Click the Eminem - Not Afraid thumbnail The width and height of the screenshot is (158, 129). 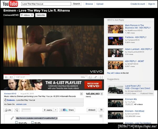pyautogui.click(x=116, y=115)
